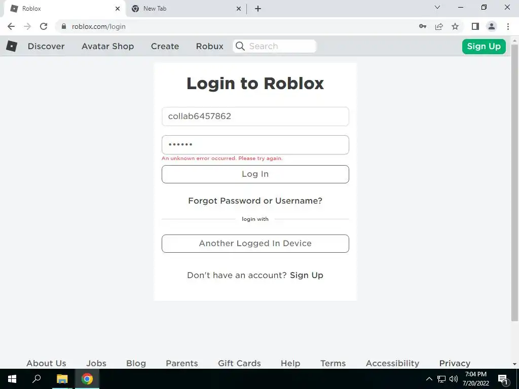Open the Jobs footer link

(96, 363)
